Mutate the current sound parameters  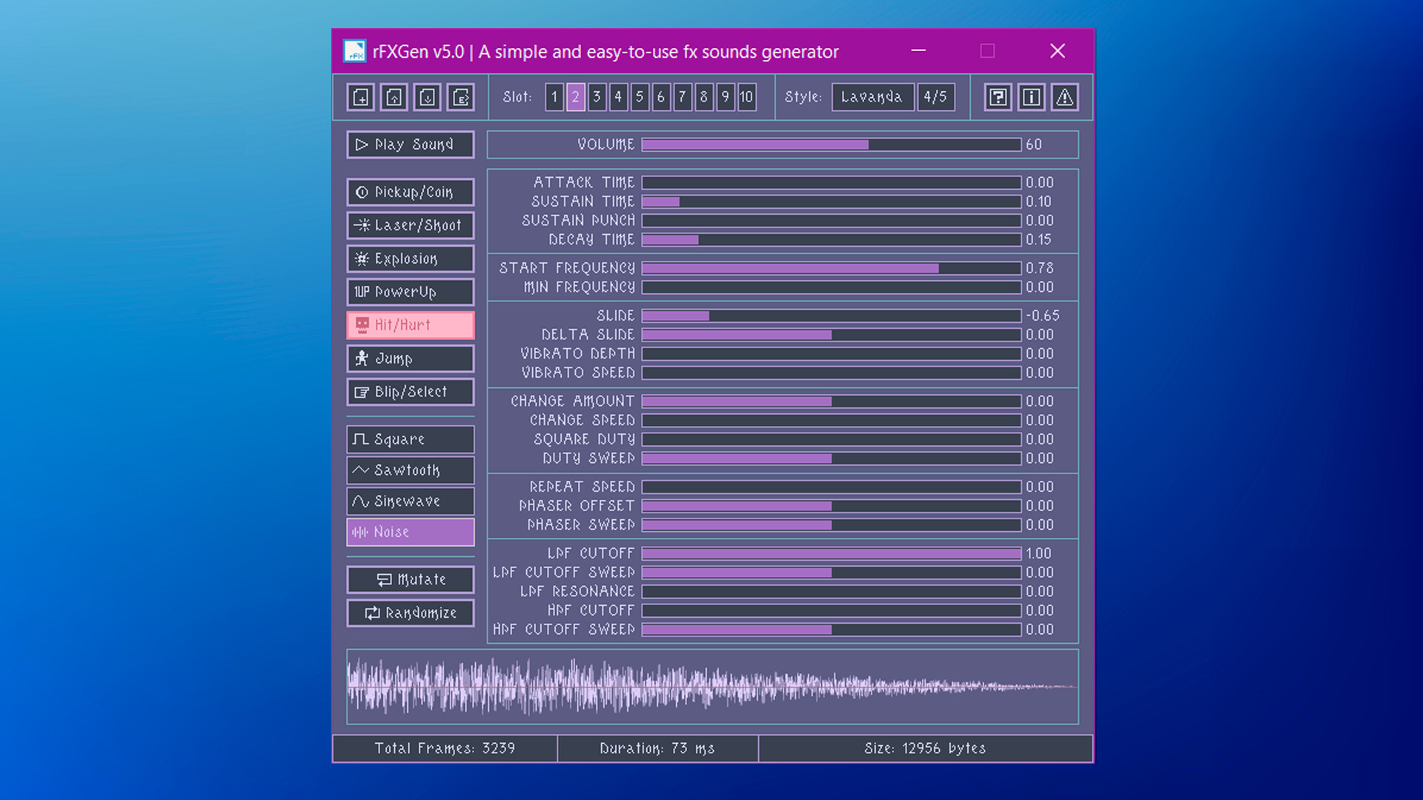[410, 579]
